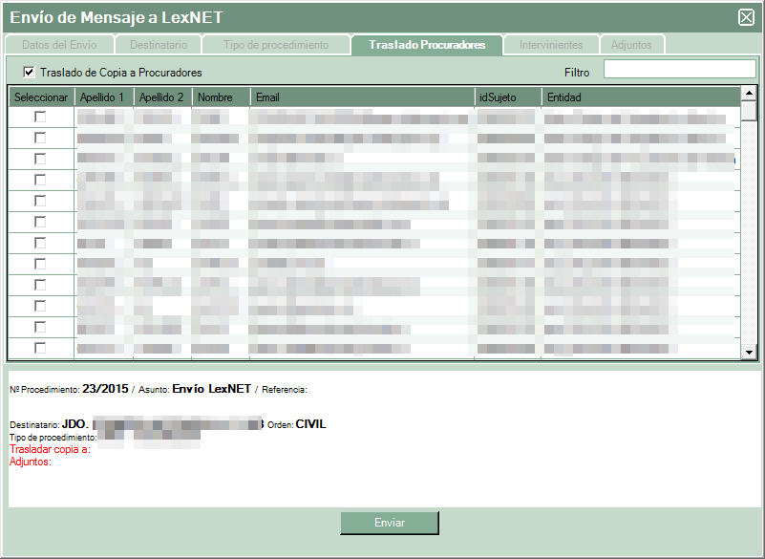Click the table scrollbar up arrow

tap(749, 94)
